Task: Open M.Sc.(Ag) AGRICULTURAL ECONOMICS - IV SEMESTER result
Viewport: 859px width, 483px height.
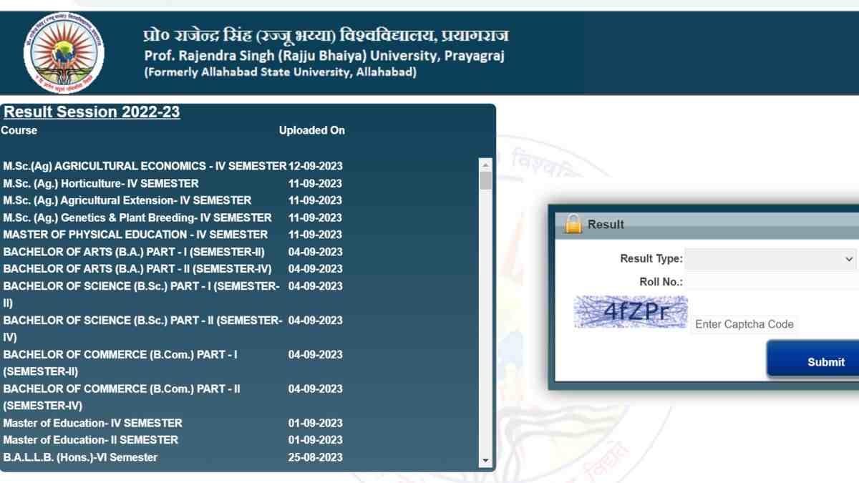Action: tap(145, 166)
